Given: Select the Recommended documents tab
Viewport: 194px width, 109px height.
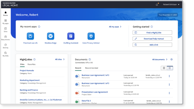Looking at the screenshot, I should [91, 68].
